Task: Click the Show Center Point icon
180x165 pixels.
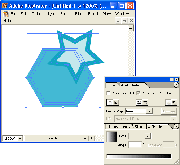Action: click(x=116, y=102)
